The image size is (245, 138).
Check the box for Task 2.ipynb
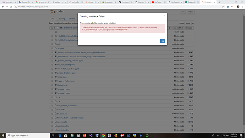click(x=52, y=77)
